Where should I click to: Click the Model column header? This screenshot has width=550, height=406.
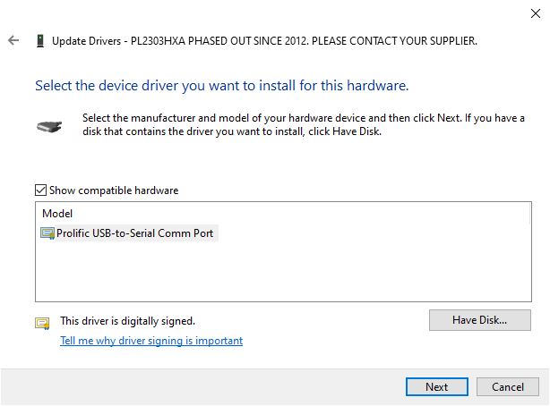click(57, 214)
